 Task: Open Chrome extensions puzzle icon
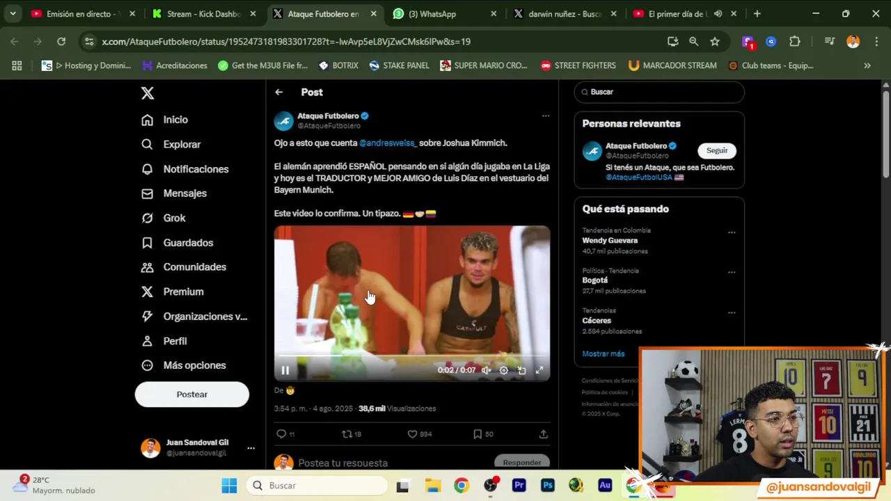pyautogui.click(x=795, y=42)
